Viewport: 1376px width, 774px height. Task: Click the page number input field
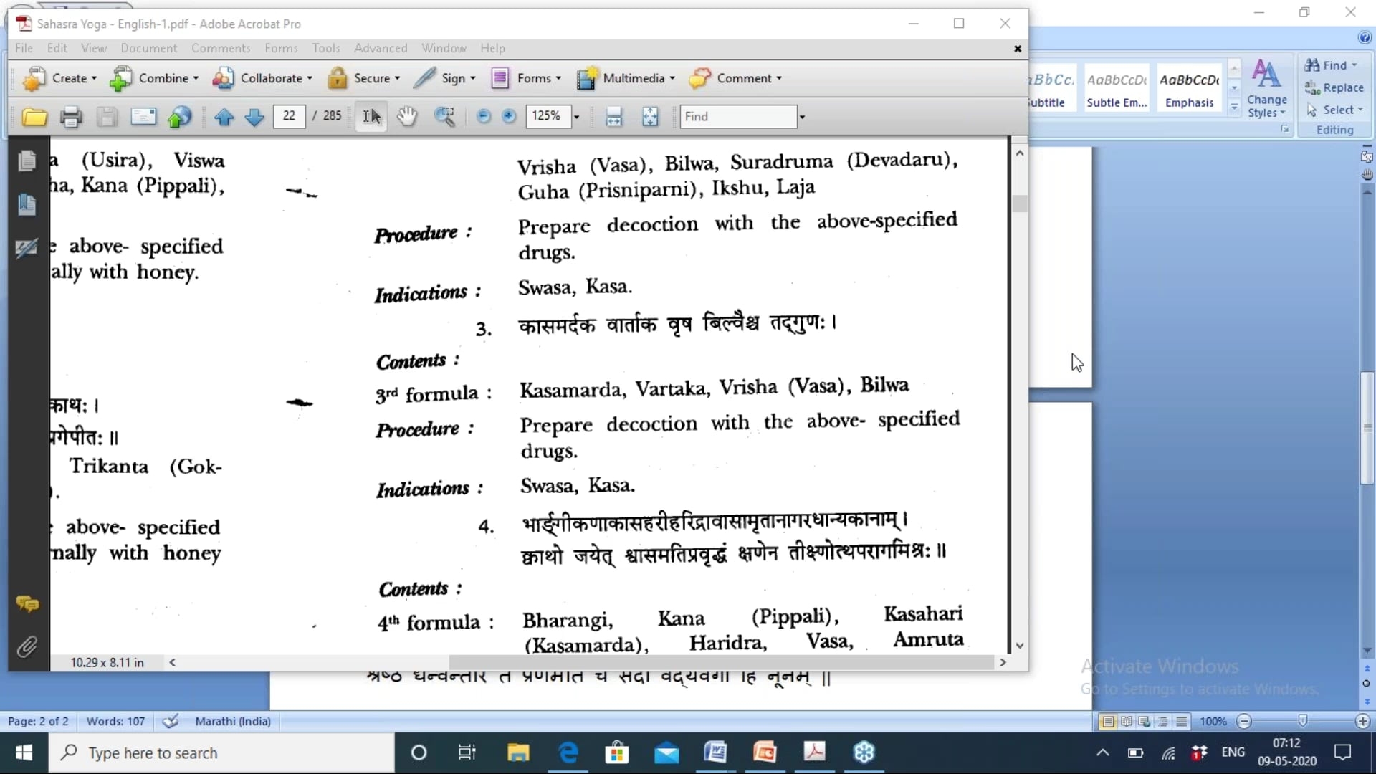click(289, 116)
